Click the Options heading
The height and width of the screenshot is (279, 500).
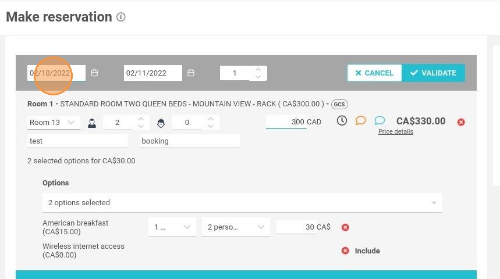click(x=56, y=183)
